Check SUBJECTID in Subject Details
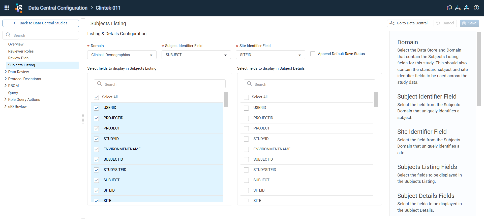The width and height of the screenshot is (484, 221). [x=246, y=160]
